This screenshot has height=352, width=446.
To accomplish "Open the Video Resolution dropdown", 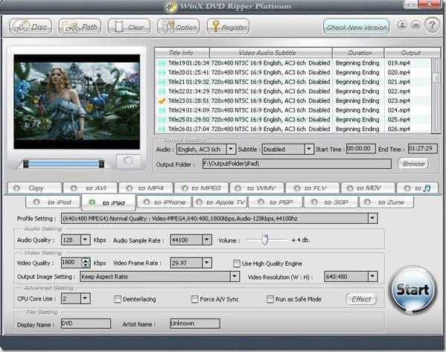I will click(372, 276).
